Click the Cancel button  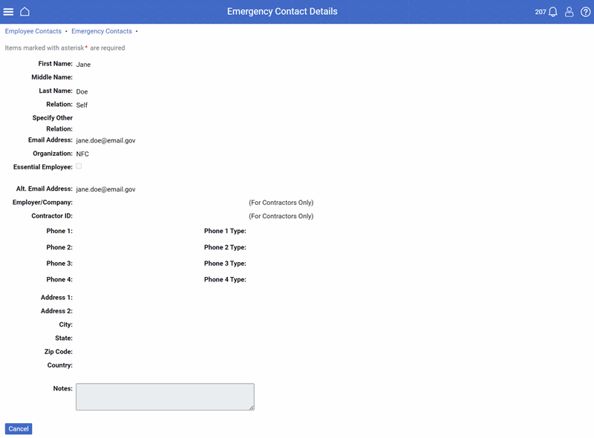click(x=19, y=428)
